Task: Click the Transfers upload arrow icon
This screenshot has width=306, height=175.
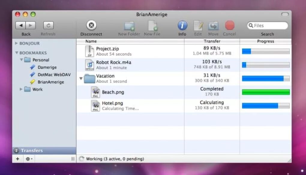Action: 16,151
